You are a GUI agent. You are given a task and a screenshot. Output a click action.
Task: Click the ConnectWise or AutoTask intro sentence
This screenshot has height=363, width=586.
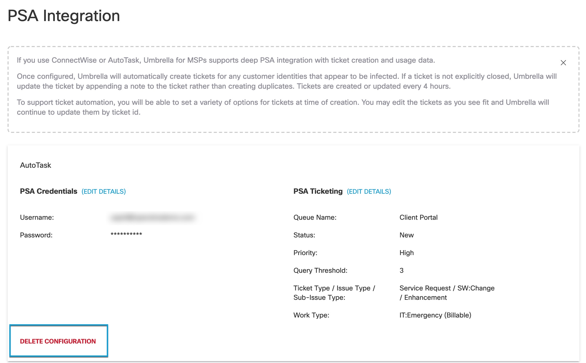pos(226,60)
